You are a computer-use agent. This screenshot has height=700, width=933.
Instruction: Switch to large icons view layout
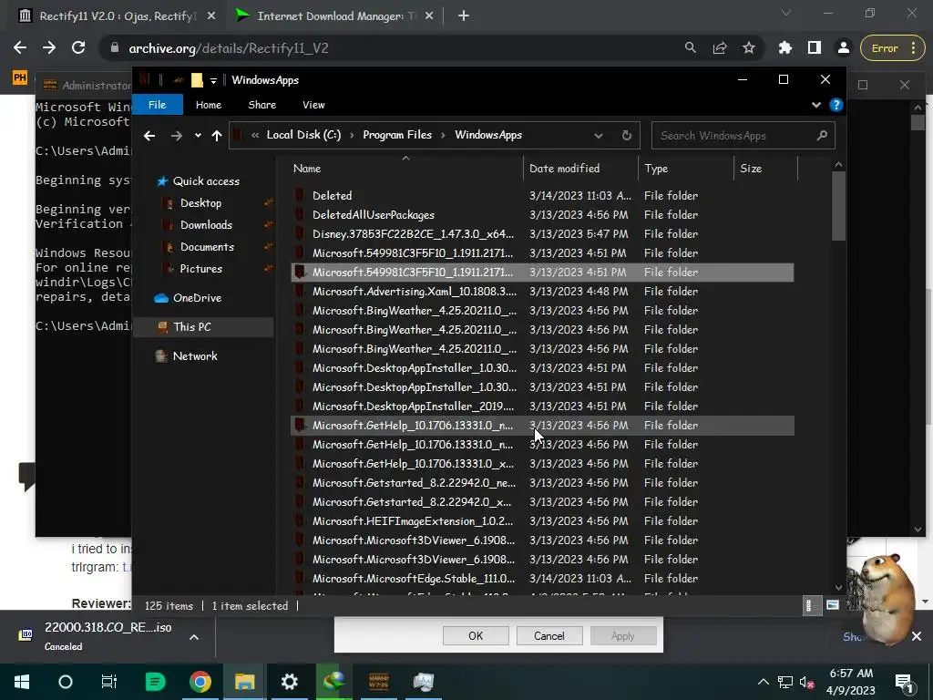pyautogui.click(x=833, y=606)
